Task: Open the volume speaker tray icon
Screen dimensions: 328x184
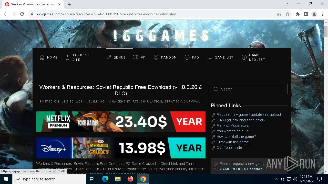Action: tap(295, 179)
